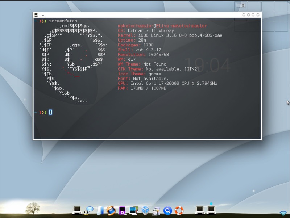
Task: Open the lifebuoy help icon
Action: coord(179,210)
